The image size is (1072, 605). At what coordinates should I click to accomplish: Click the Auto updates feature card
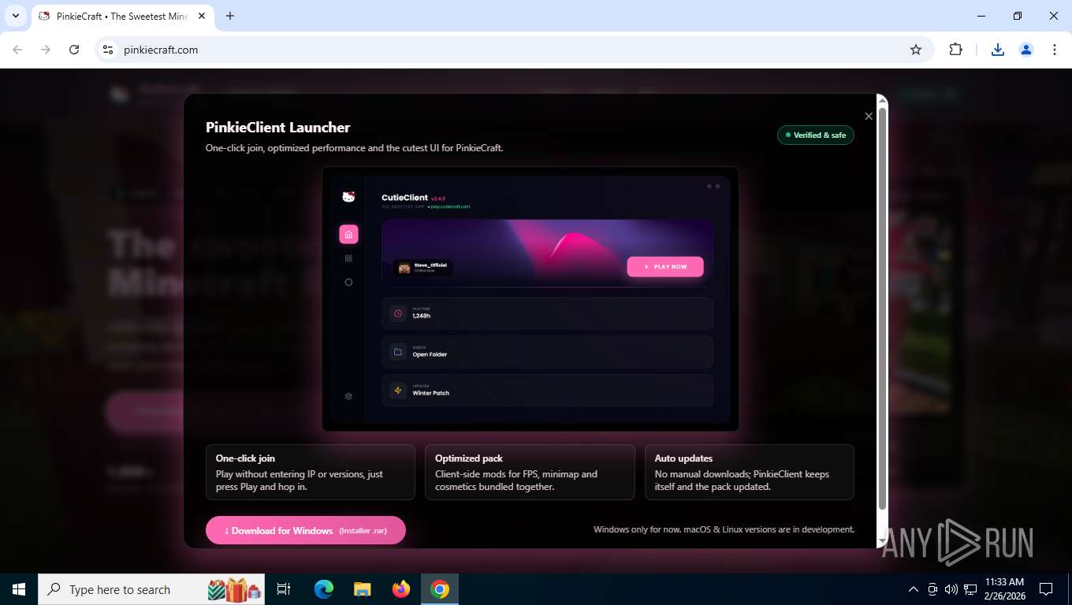click(750, 472)
